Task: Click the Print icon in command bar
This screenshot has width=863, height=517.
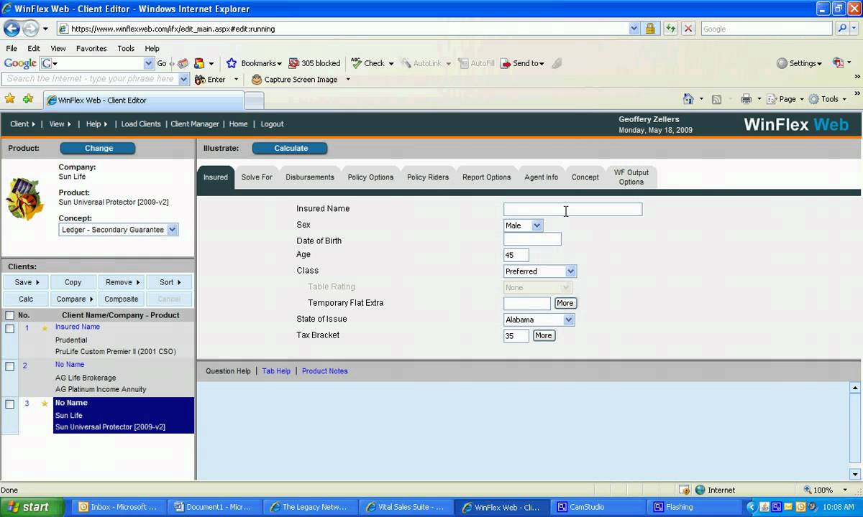Action: [746, 99]
